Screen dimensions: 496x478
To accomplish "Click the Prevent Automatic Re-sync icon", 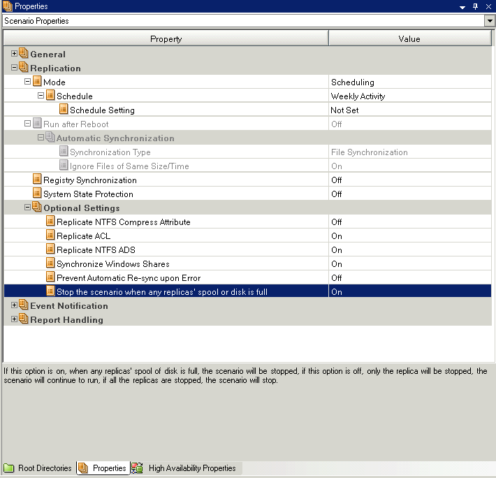I will pos(50,277).
